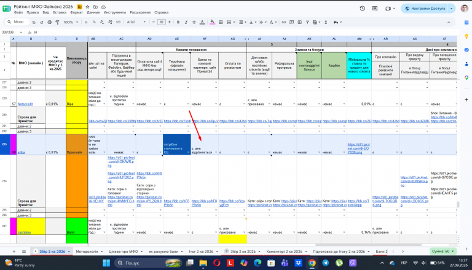Open the Данные menu
472x270 pixels.
point(93,13)
